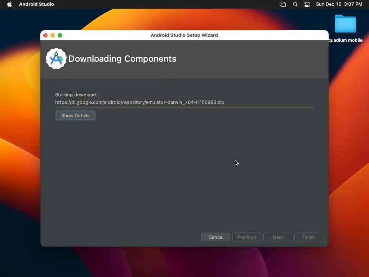Click the 'Starting download...' status text
Image resolution: width=369 pixels, height=277 pixels.
[x=77, y=95]
